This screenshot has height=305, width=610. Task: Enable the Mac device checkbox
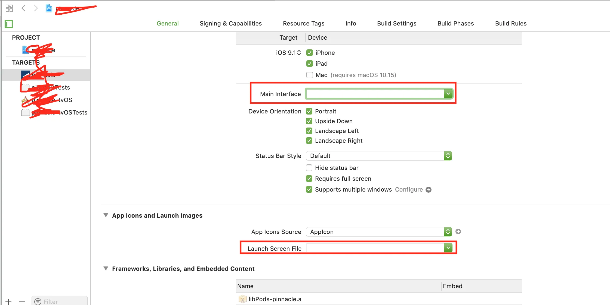[309, 75]
